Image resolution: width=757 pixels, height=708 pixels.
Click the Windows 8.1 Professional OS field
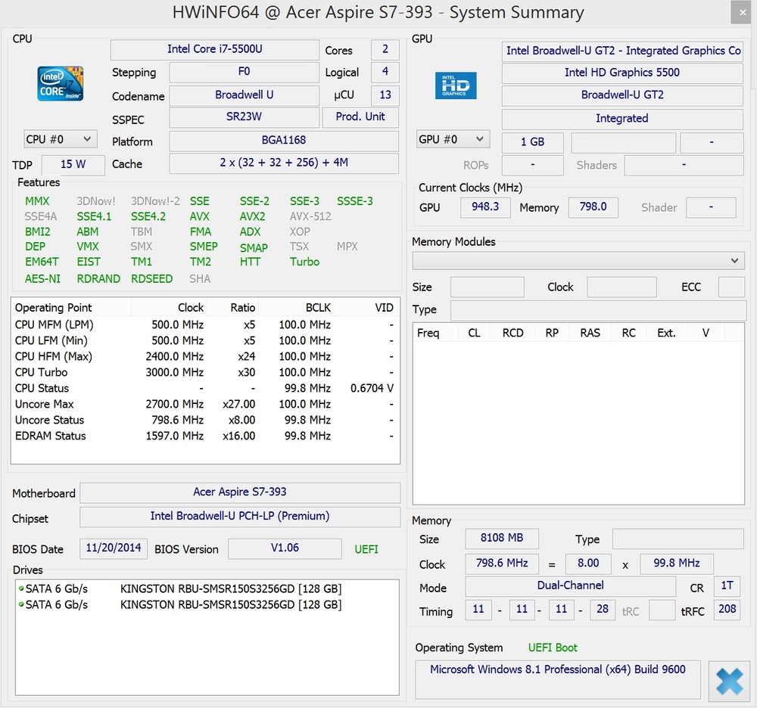pos(558,679)
